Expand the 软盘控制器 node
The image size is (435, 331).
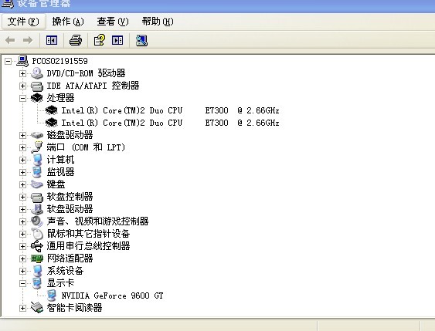click(x=22, y=197)
